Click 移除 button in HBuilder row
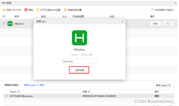Screen dimensions: 179x106 coord(155,24)
